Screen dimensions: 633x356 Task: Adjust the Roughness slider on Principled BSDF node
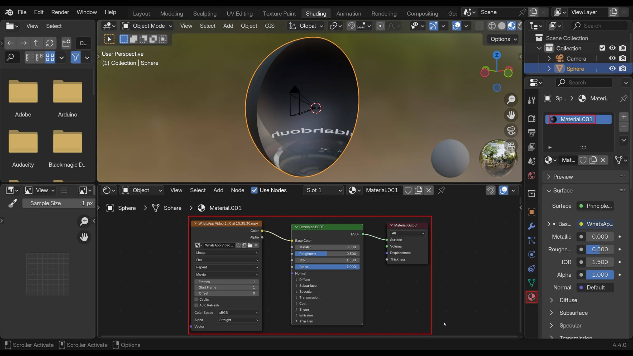(x=327, y=254)
